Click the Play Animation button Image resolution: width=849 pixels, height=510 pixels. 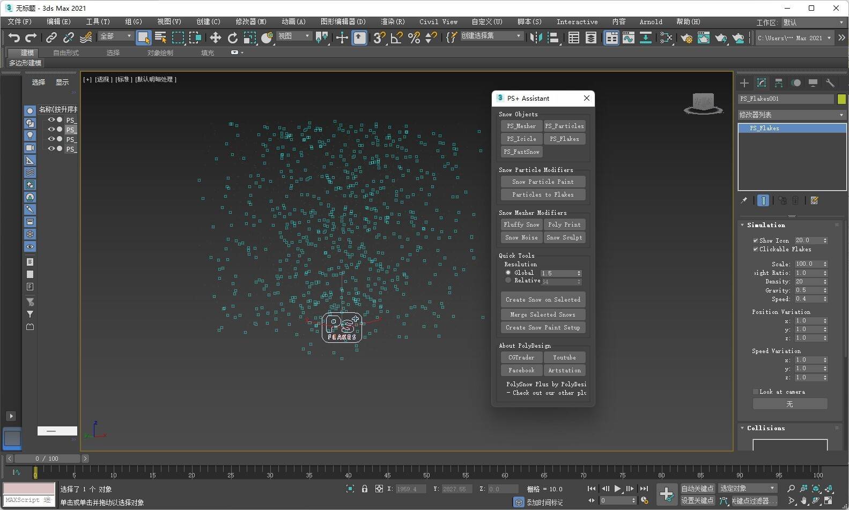coord(617,489)
